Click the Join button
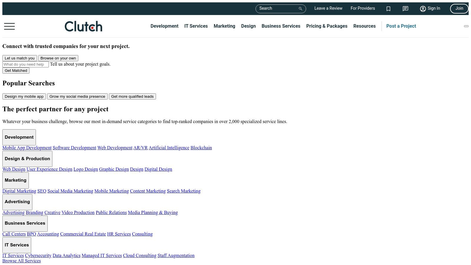This screenshot has height=265, width=471. coord(459,9)
